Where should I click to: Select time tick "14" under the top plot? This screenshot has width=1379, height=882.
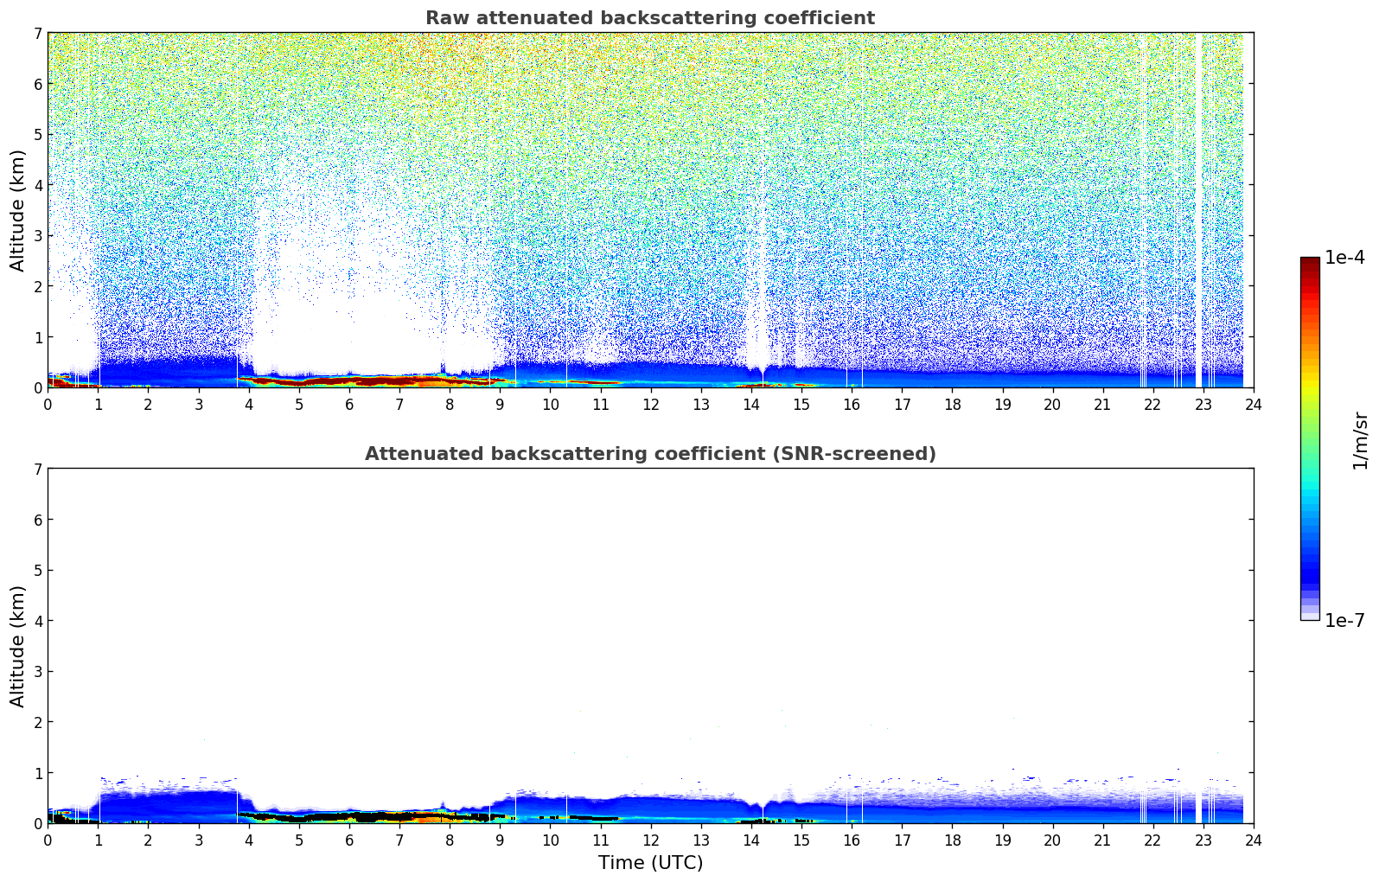tap(751, 405)
